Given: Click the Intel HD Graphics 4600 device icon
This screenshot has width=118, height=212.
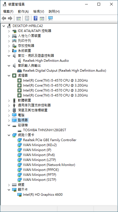Looking at the screenshot, I should (x=19, y=195).
